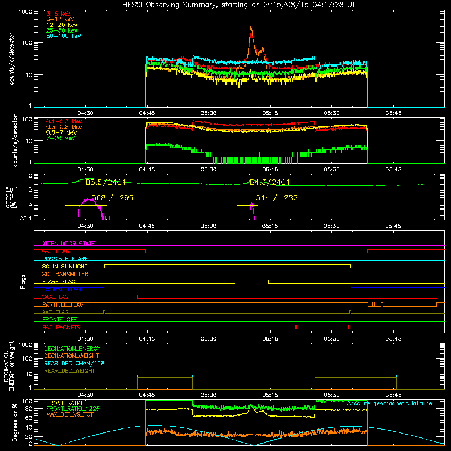Click the red 3-6 keV legend label
Image resolution: width=451 pixels, height=451 pixels.
pos(58,14)
